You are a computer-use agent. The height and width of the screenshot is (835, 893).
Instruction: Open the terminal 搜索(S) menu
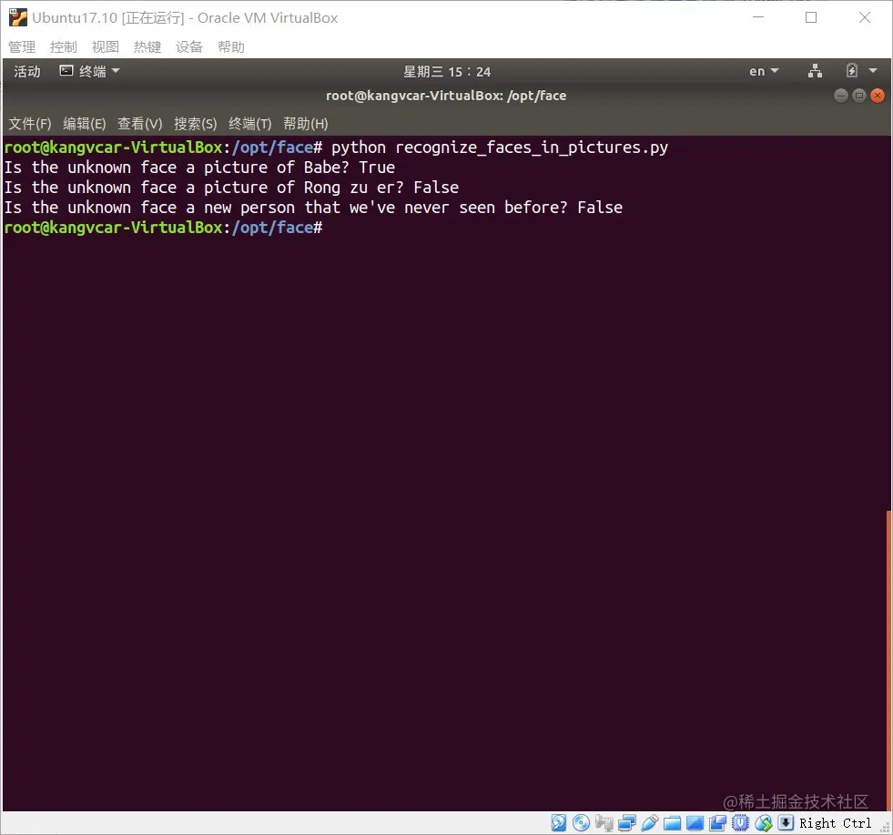pyautogui.click(x=196, y=124)
